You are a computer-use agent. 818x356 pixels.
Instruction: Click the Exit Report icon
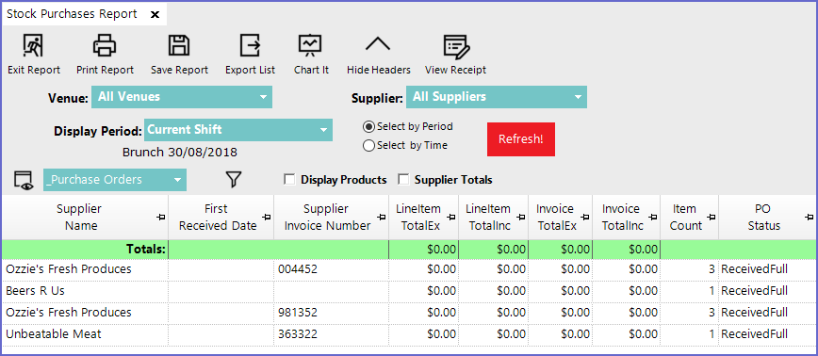(33, 46)
